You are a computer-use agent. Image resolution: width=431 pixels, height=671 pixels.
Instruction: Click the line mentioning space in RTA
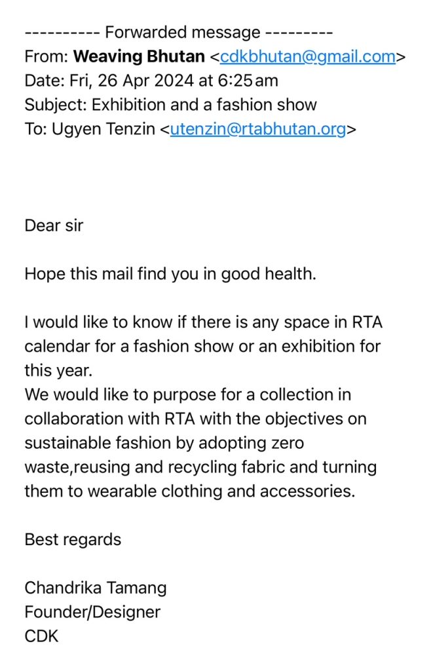[x=204, y=322]
